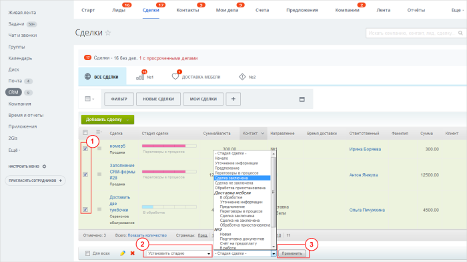The width and height of the screenshot is (467, 262).
Task: Open row menu for Доставить две тумбочки
Action: pos(99,209)
